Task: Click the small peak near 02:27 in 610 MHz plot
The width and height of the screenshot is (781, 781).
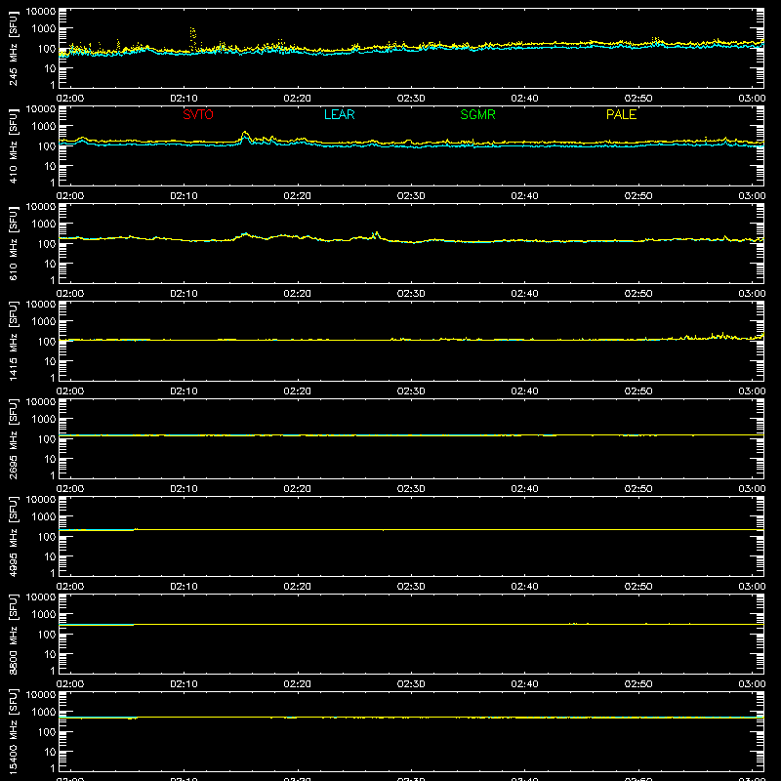Action: (377, 233)
